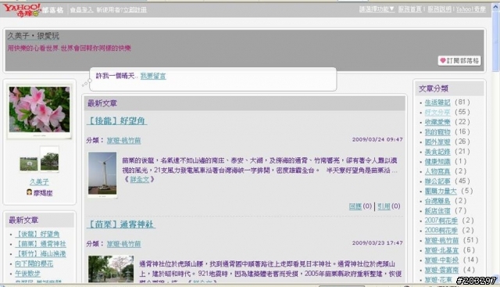Click the 訂閱部落格 subscribe button
This screenshot has height=287, width=500.
coord(459,61)
